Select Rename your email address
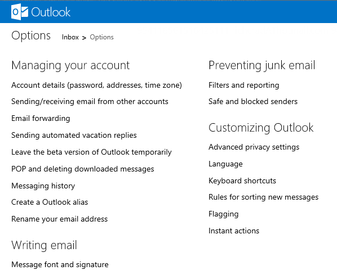 coord(60,219)
